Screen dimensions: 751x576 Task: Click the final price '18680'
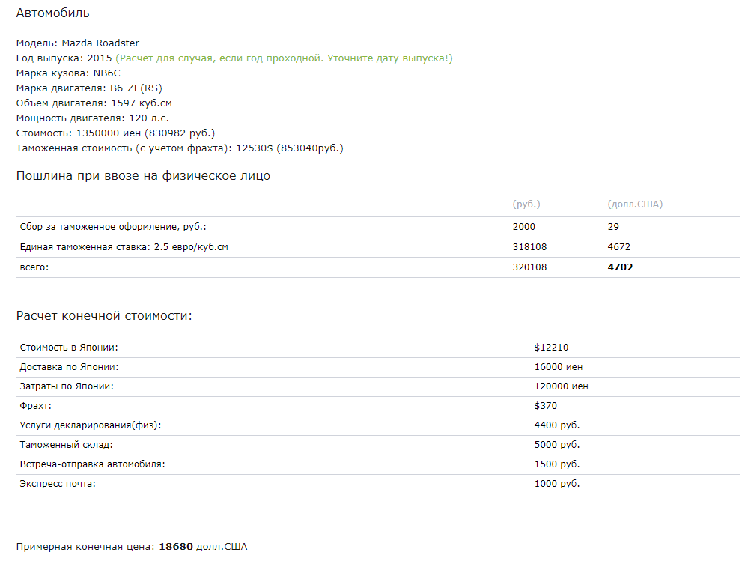click(176, 547)
